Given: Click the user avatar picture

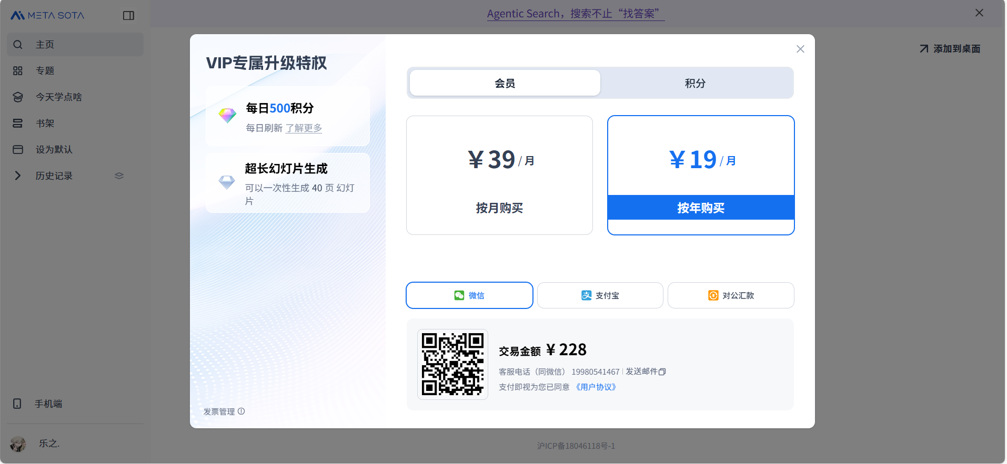Looking at the screenshot, I should tap(18, 444).
